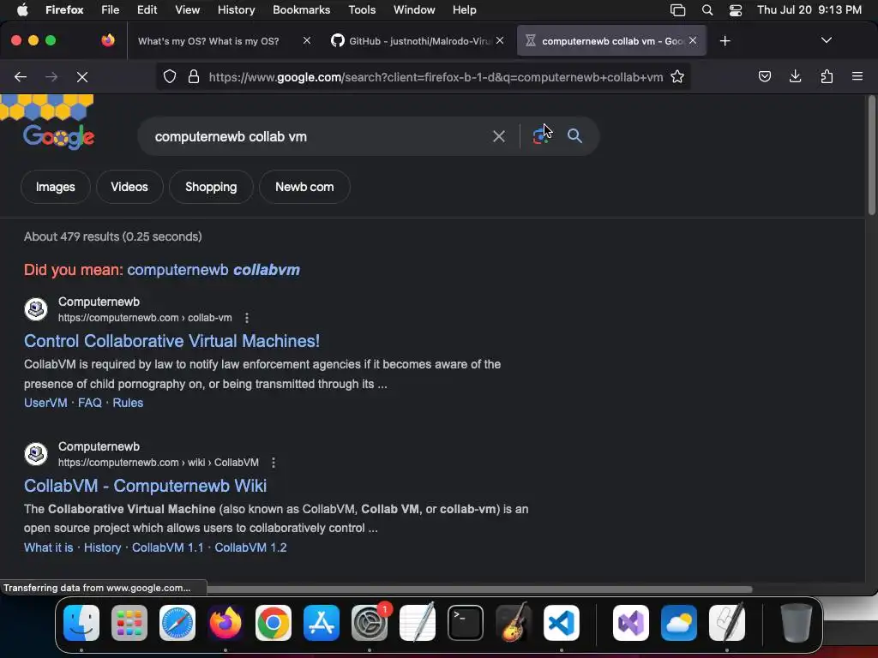Screen dimensions: 878x658
Task: Open the Firefox hamburger menu
Action: [x=857, y=76]
